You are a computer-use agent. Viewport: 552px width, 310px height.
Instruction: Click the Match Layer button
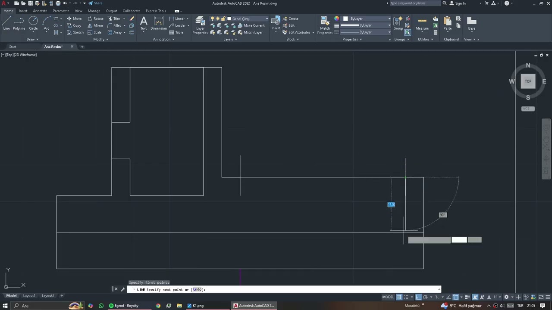tap(249, 32)
